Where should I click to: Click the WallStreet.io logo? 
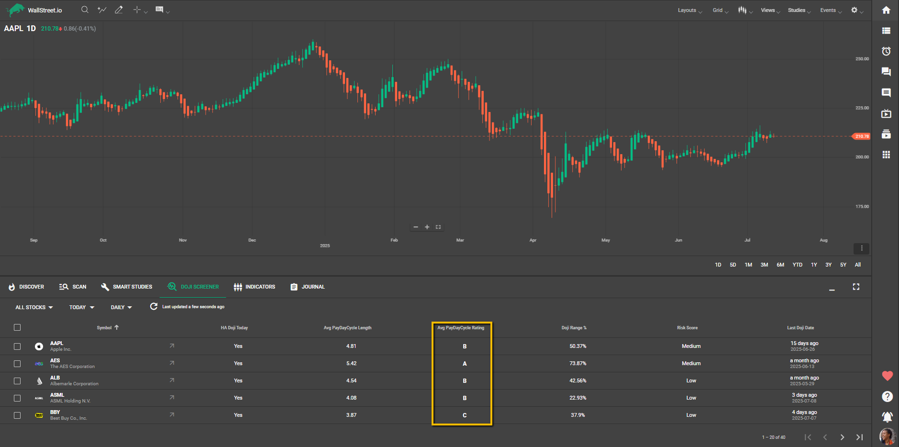pyautogui.click(x=34, y=10)
